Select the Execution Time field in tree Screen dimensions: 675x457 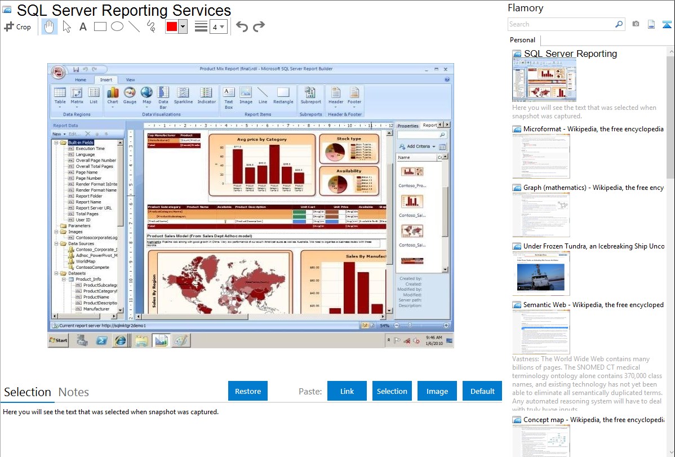90,149
